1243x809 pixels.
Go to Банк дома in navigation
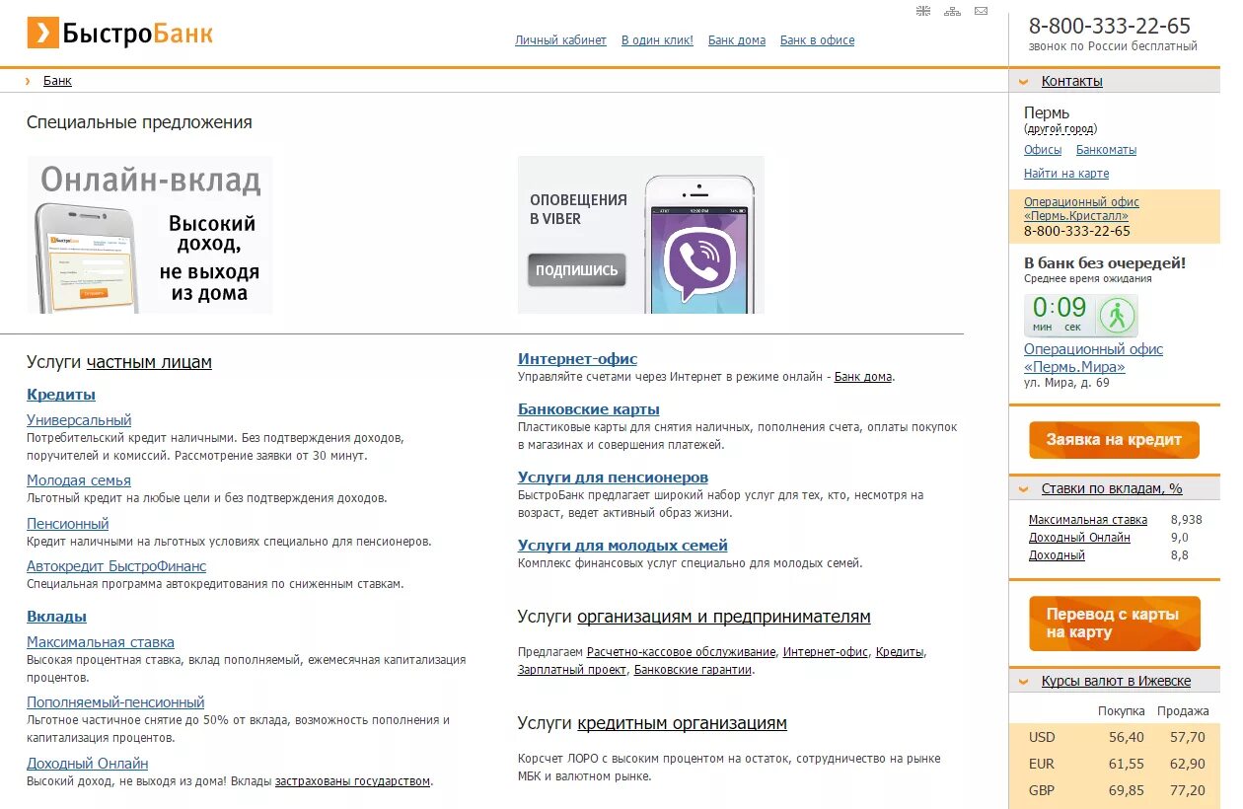pyautogui.click(x=737, y=40)
